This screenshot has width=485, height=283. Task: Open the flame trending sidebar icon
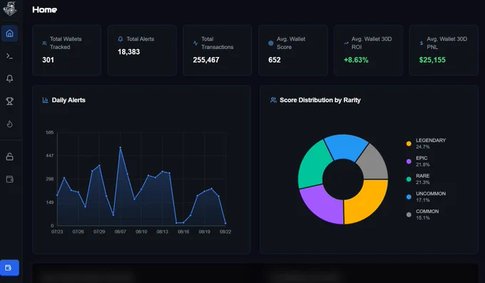tap(9, 124)
